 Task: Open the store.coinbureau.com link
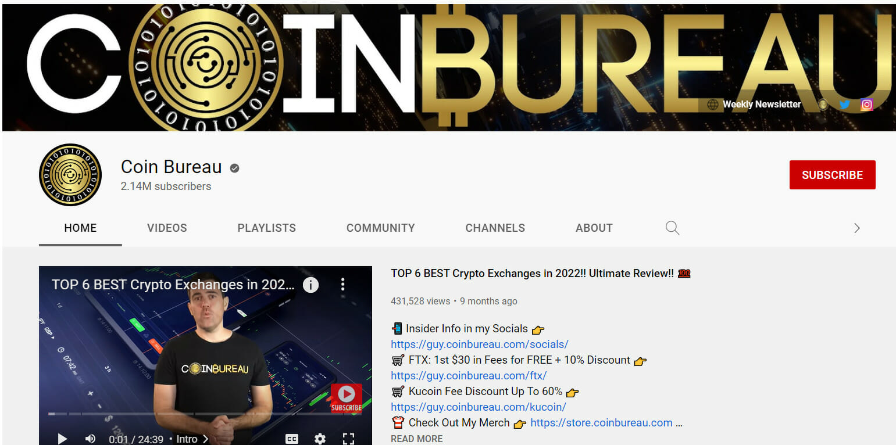tap(601, 422)
